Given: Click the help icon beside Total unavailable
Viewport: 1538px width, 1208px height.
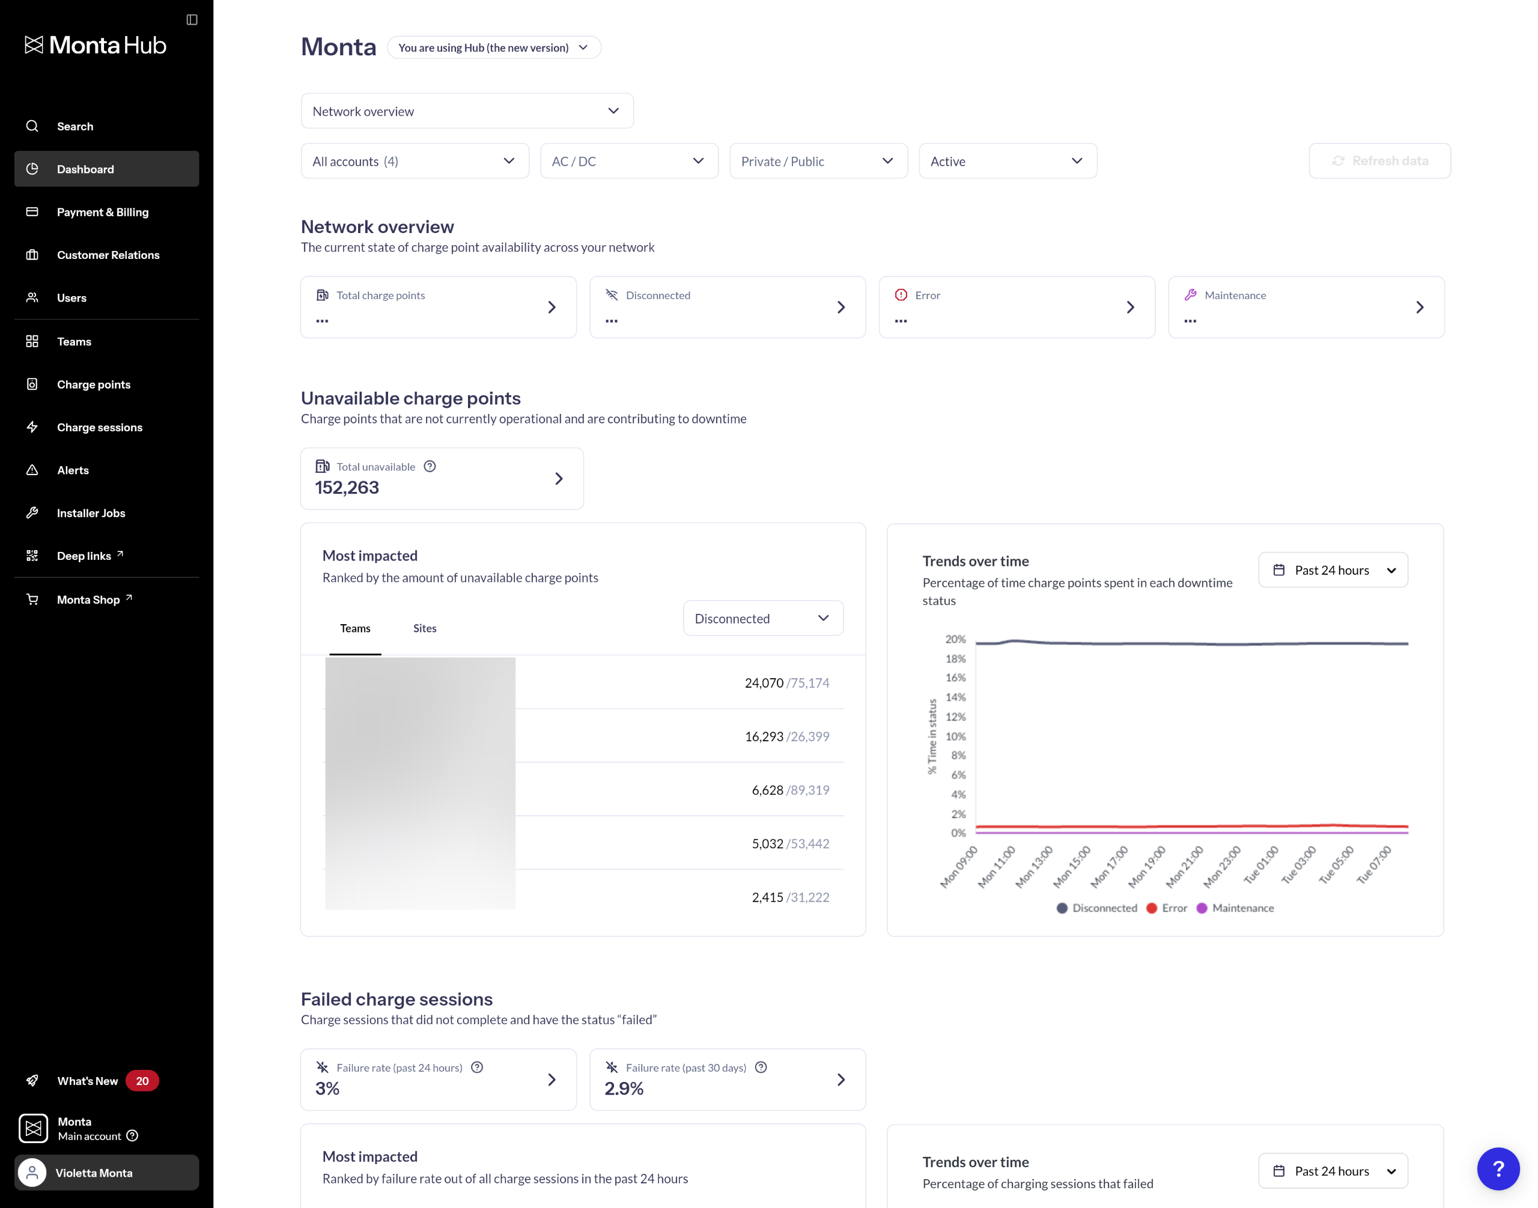Looking at the screenshot, I should (430, 466).
